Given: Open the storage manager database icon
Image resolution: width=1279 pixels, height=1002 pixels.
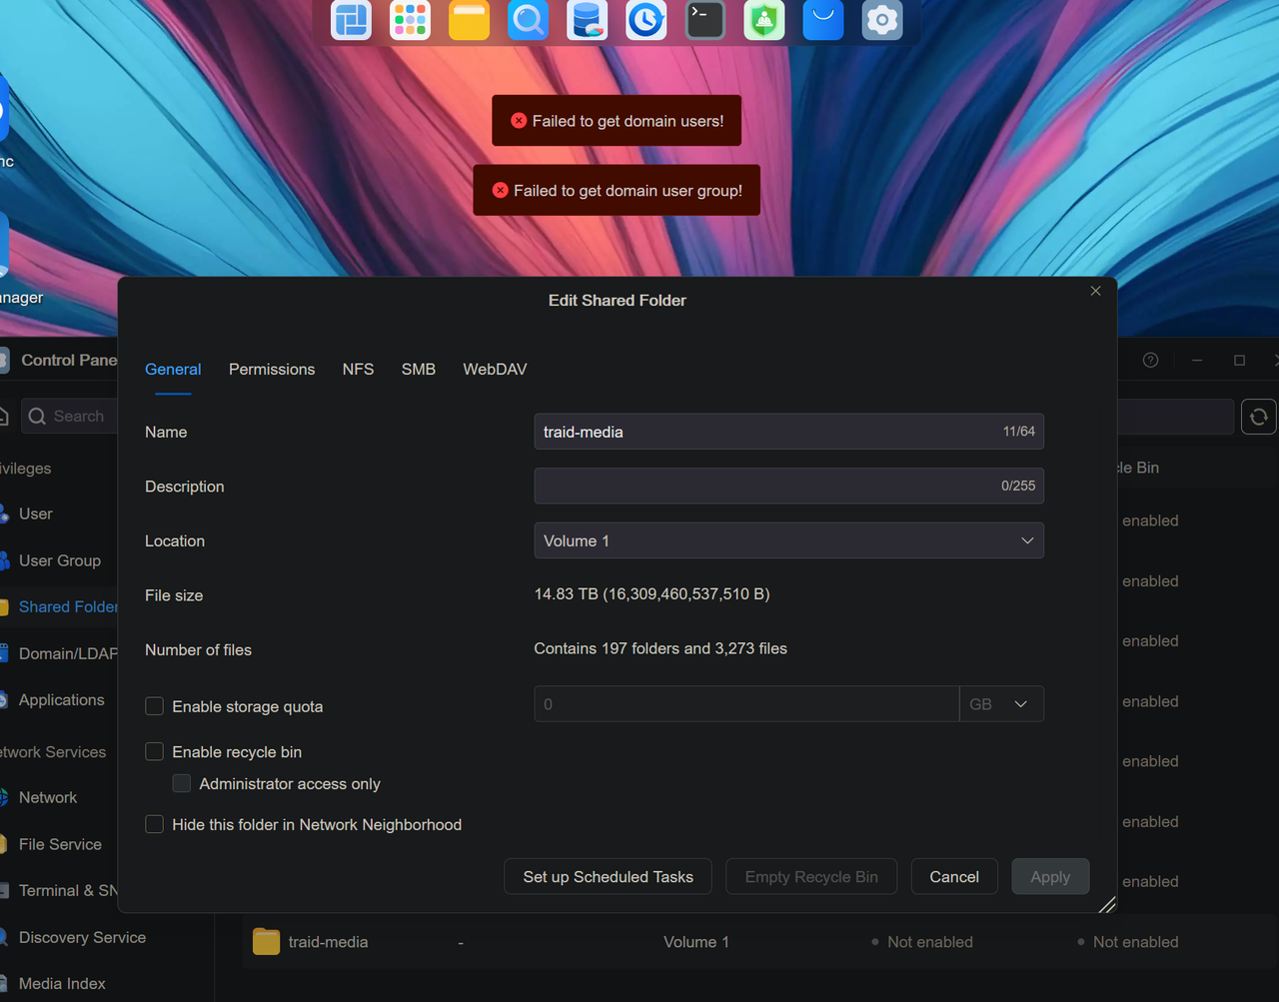Looking at the screenshot, I should pyautogui.click(x=587, y=20).
